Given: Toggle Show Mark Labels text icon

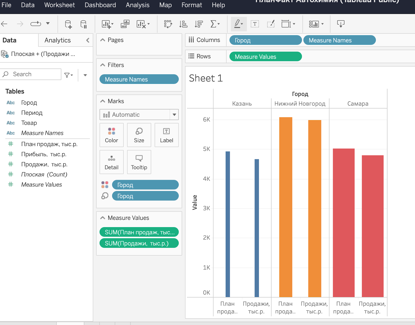Looking at the screenshot, I should (255, 24).
